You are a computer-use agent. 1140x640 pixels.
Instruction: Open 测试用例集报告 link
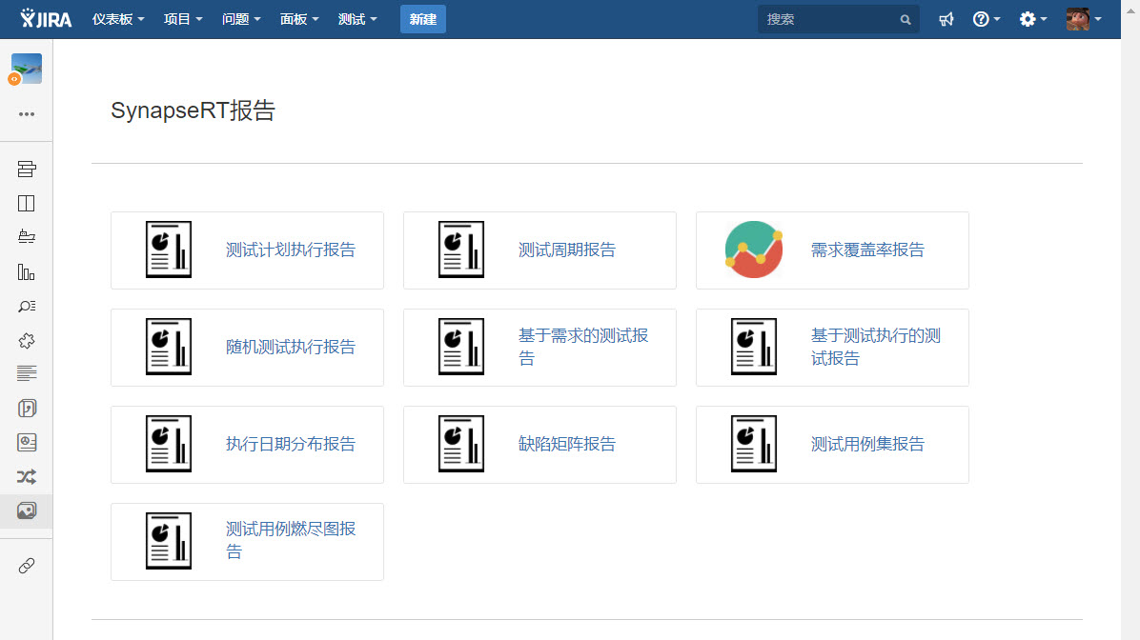[x=867, y=444]
